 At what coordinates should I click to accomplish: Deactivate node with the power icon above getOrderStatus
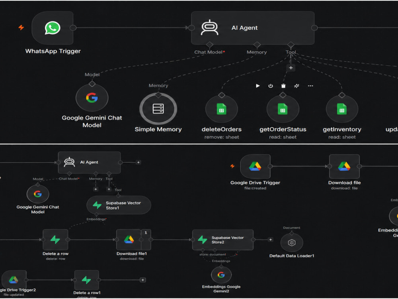[271, 86]
